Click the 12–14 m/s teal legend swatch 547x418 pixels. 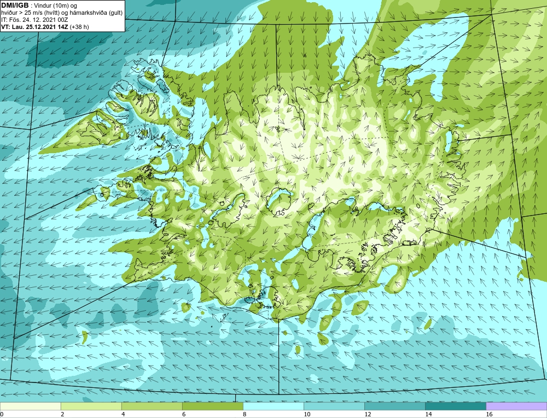coord(394,406)
